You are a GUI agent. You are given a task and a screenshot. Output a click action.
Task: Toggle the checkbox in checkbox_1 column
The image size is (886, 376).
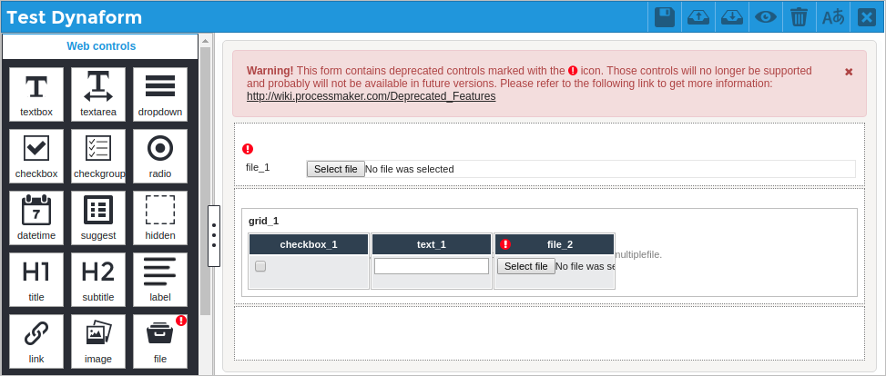pos(260,266)
